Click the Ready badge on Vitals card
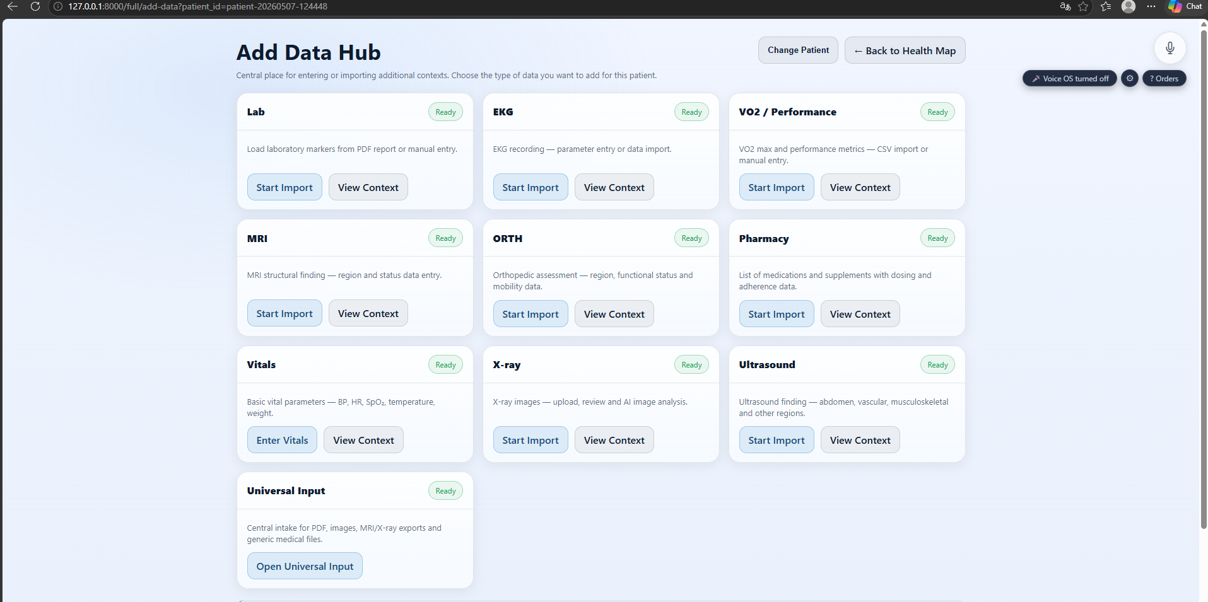The image size is (1208, 602). (445, 365)
